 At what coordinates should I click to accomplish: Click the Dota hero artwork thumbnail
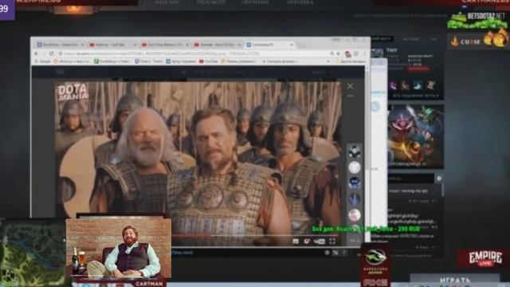[416, 136]
